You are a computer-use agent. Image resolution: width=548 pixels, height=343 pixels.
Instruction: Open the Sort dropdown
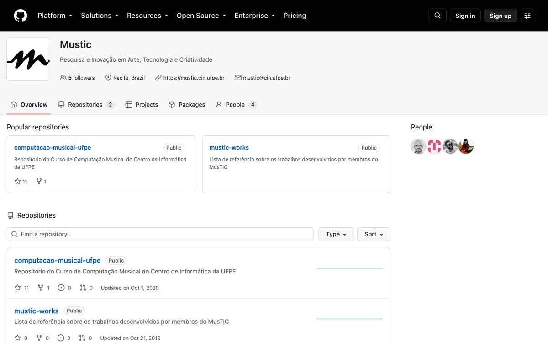point(374,234)
